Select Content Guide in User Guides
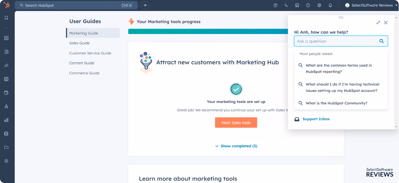Screen dimensions: 399x183 pyautogui.click(x=82, y=63)
